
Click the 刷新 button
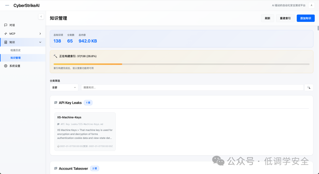click(x=268, y=18)
